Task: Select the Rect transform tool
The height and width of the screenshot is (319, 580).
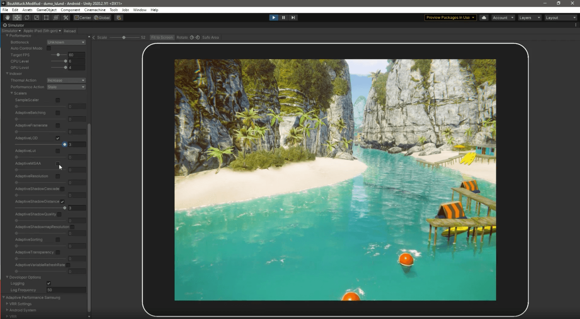Action: (x=46, y=17)
